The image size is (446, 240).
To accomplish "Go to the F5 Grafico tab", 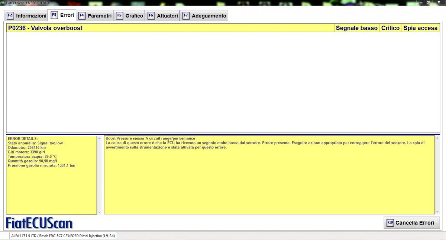I will 129,16.
